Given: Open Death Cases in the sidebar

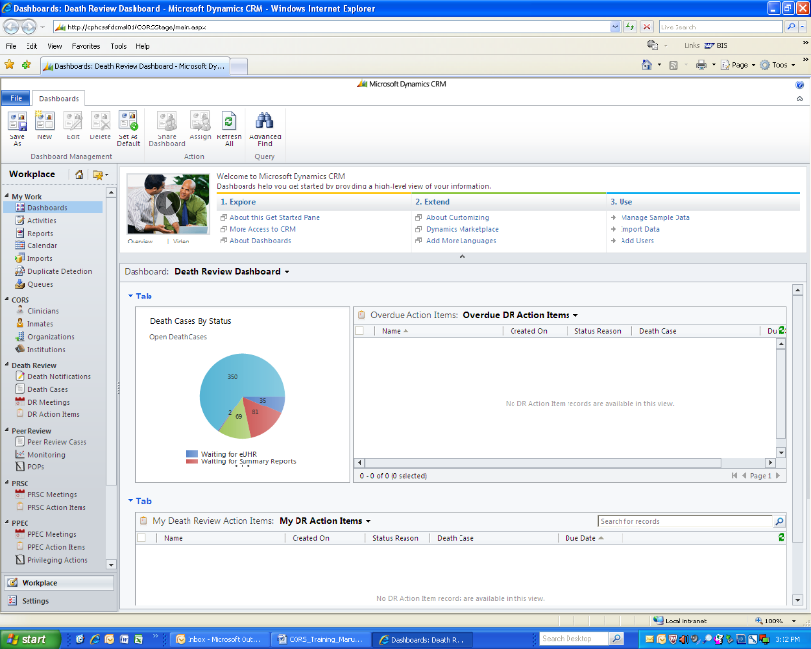Looking at the screenshot, I should [47, 389].
